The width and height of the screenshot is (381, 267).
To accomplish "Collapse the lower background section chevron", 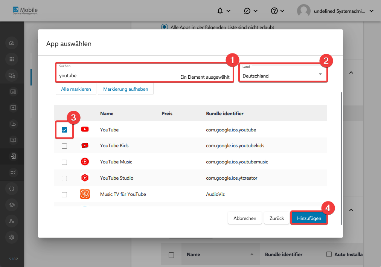I will (x=351, y=210).
